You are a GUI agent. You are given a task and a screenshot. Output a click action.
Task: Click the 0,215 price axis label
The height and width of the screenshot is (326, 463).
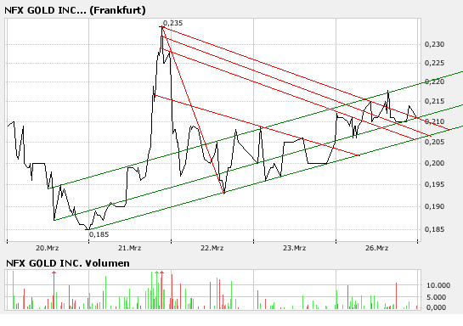(434, 101)
